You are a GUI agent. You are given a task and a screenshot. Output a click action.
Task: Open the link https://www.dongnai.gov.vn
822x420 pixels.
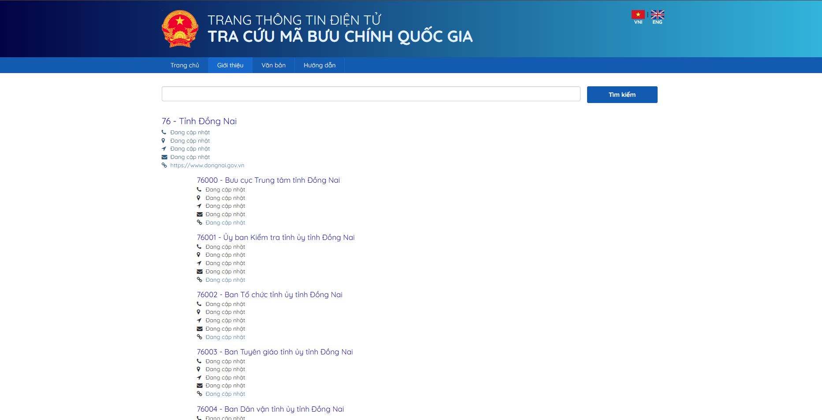[207, 165]
